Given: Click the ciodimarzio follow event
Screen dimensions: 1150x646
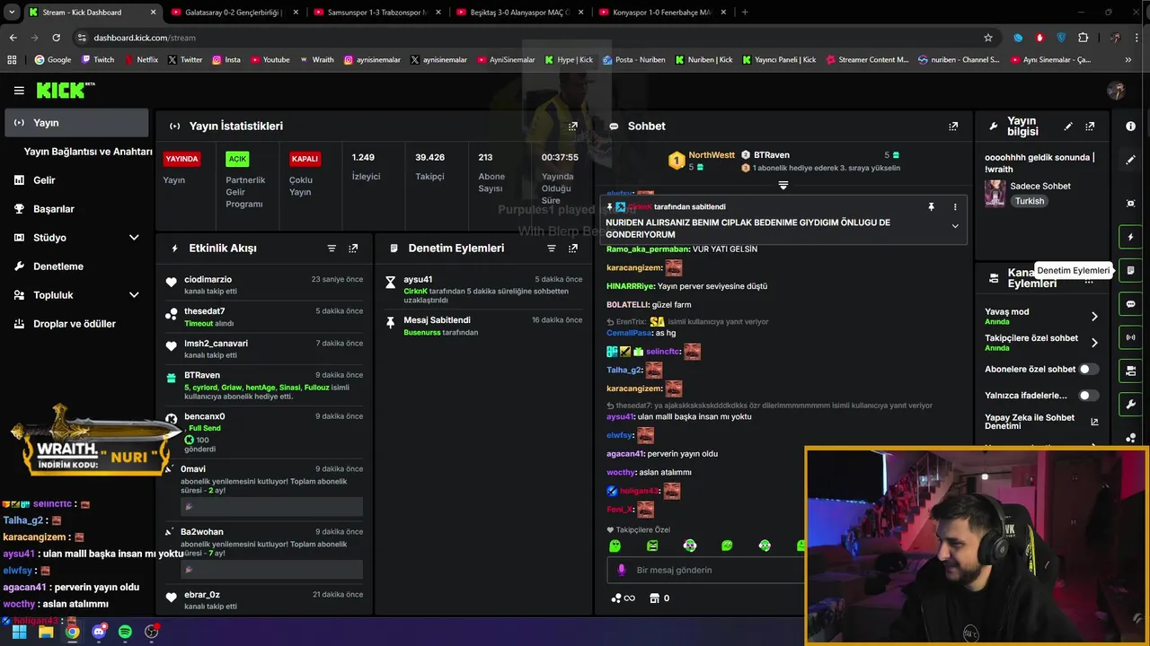Looking at the screenshot, I should click(x=265, y=285).
